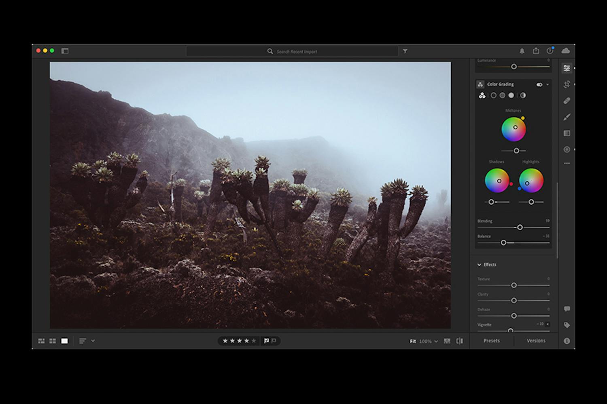Collapse the Effects section

click(479, 265)
